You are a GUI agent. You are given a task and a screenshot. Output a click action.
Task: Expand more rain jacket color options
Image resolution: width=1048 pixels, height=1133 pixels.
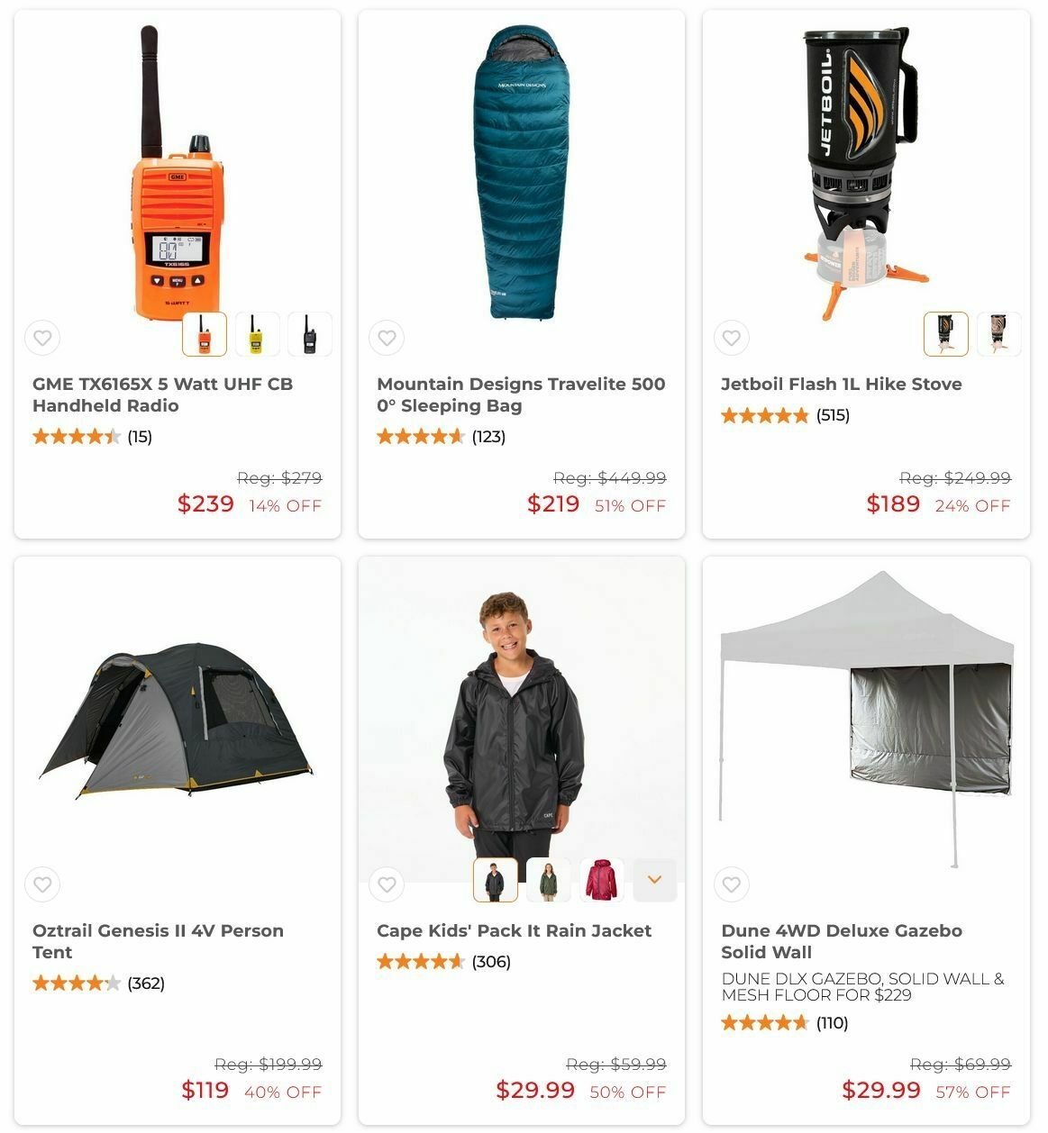coord(655,880)
